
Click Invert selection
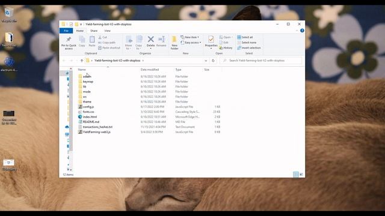(249, 48)
